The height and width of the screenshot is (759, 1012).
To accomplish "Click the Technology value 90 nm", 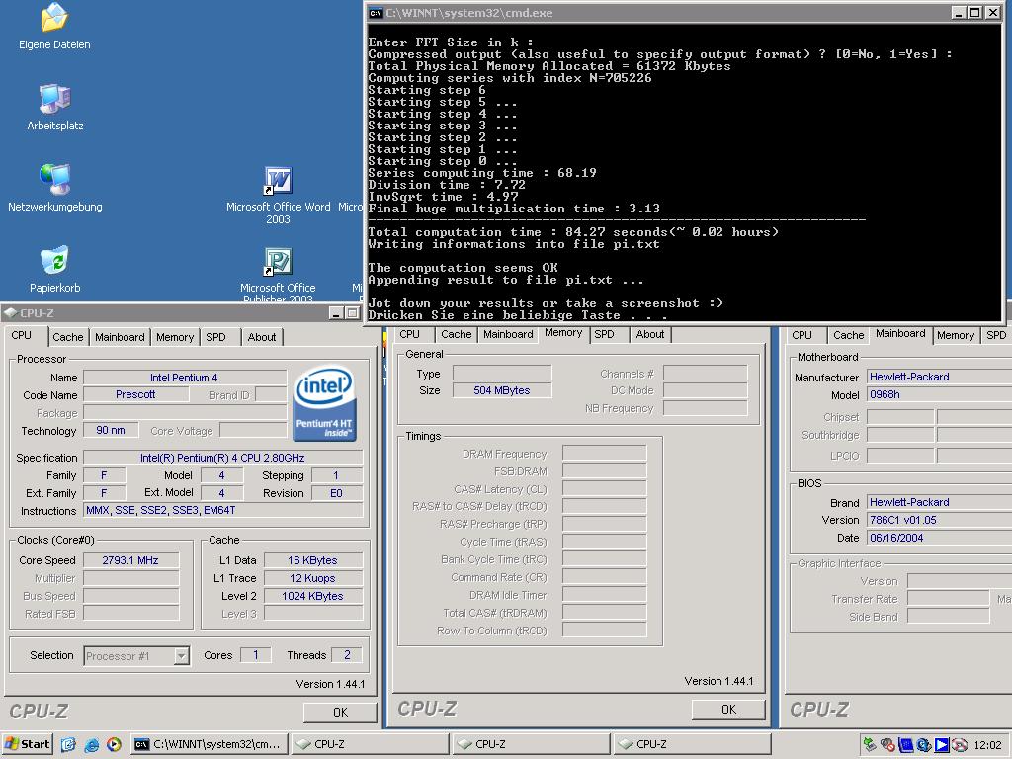I will tap(111, 431).
